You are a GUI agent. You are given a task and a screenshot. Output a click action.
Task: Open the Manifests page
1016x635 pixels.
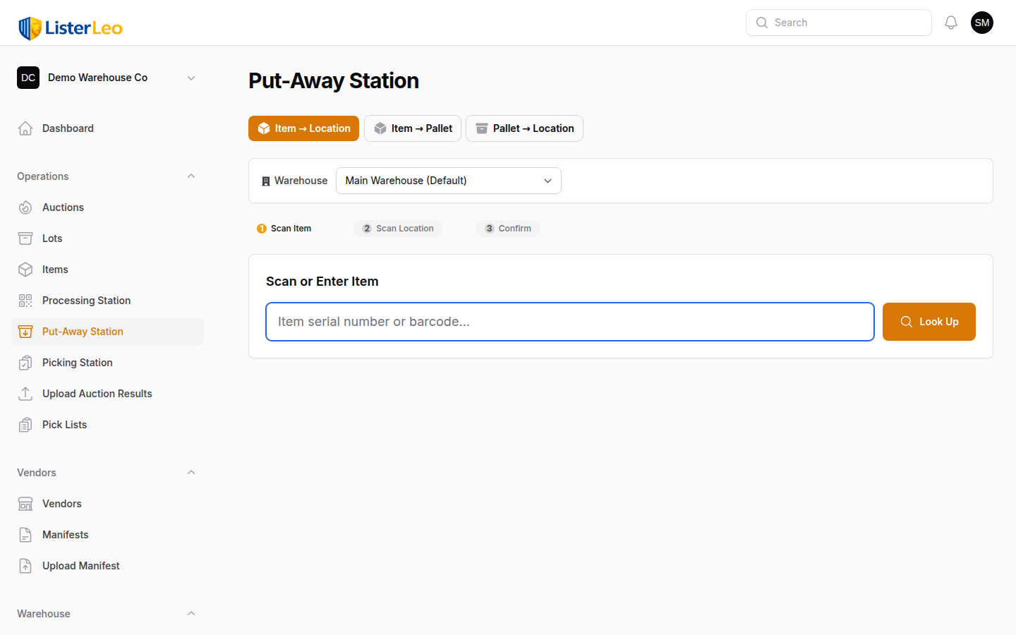(x=64, y=534)
